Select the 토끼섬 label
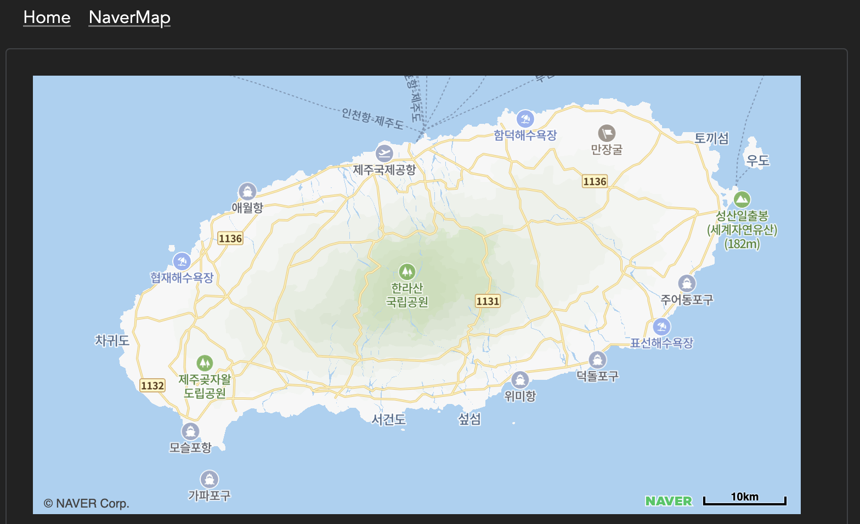The height and width of the screenshot is (524, 860). pos(712,138)
